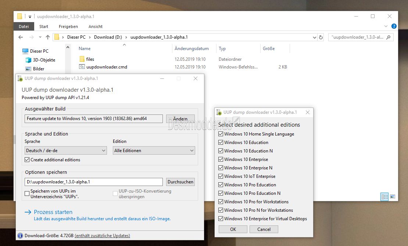Open 3D-Objekte in navigation pane
Viewport: 408px width, 246px height.
tap(44, 60)
